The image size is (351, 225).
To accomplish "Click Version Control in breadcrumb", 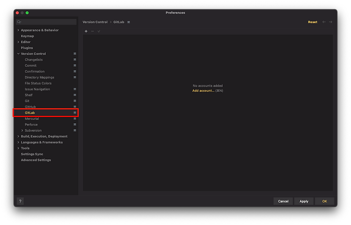I will click(x=95, y=22).
